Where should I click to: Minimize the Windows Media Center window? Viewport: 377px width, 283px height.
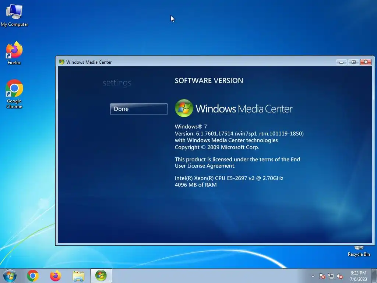pos(341,62)
